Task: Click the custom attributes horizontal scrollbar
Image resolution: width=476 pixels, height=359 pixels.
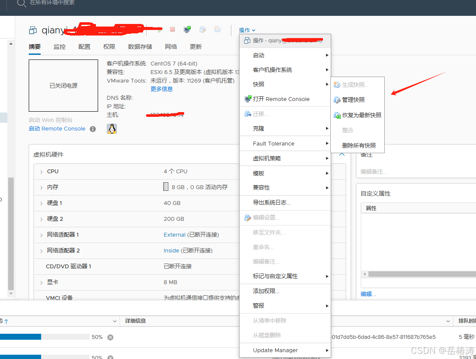Action: pos(422,274)
